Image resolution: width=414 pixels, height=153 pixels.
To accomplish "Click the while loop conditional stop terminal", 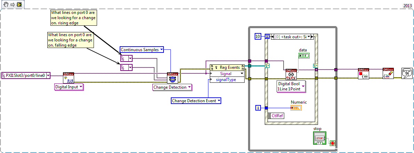I will pyautogui.click(x=332, y=144).
